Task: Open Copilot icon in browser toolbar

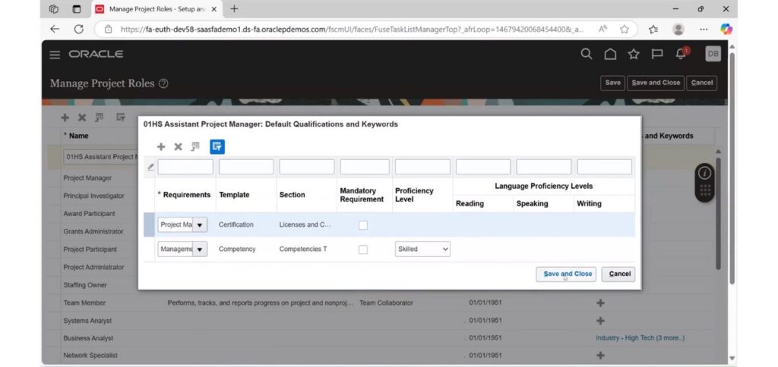Action: (x=726, y=30)
